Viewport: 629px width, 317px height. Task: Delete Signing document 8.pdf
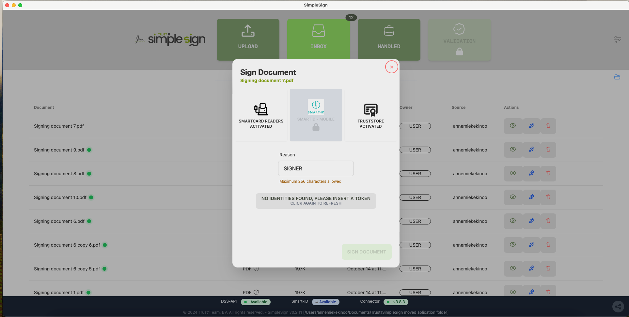click(x=548, y=173)
